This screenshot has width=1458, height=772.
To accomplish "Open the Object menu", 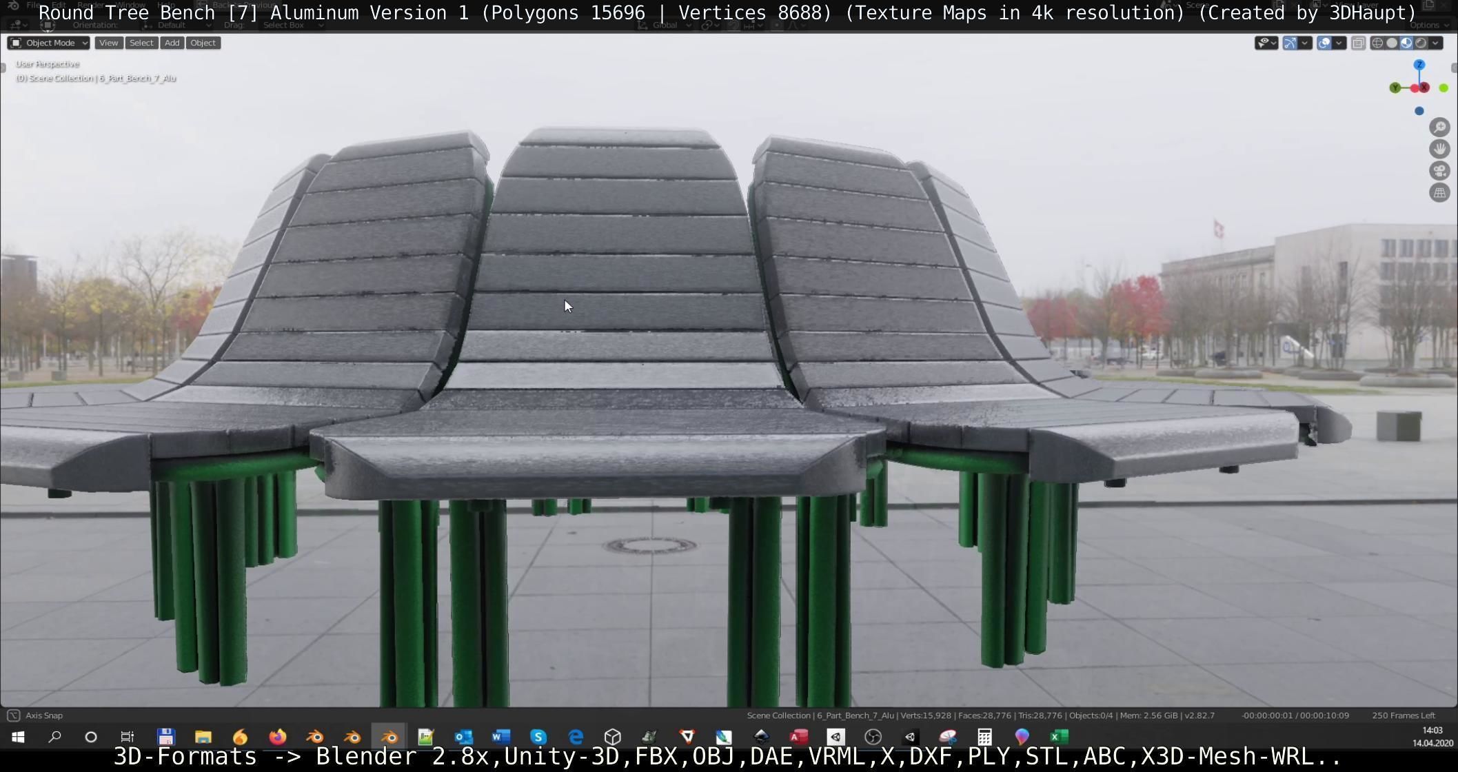I will pyautogui.click(x=203, y=43).
